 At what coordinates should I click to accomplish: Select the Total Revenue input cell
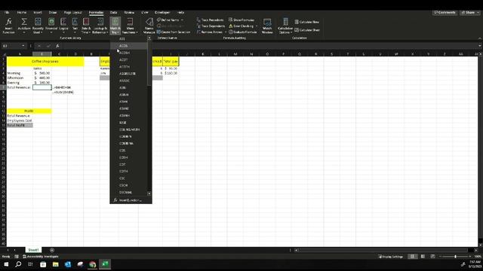pyautogui.click(x=42, y=87)
